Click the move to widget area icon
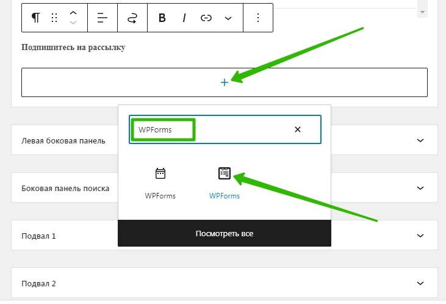This screenshot has height=304, width=446. (132, 18)
